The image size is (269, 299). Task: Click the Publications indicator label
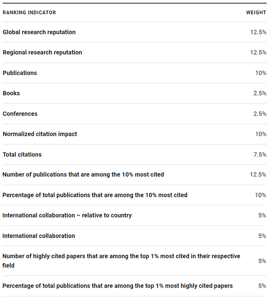coord(20,73)
